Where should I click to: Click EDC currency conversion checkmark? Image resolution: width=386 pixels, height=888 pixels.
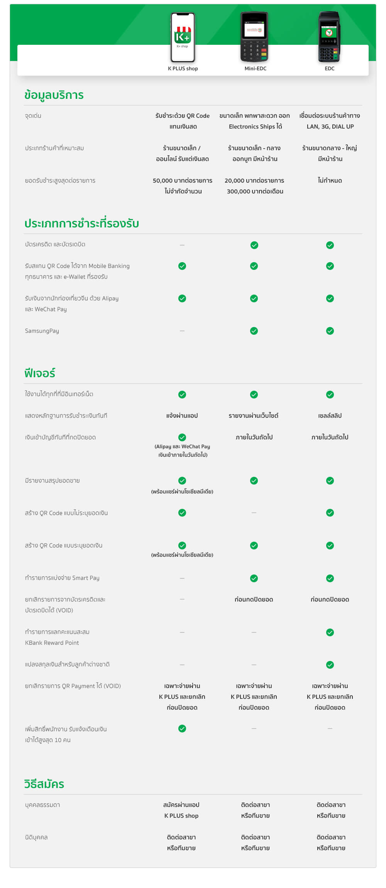(x=330, y=665)
